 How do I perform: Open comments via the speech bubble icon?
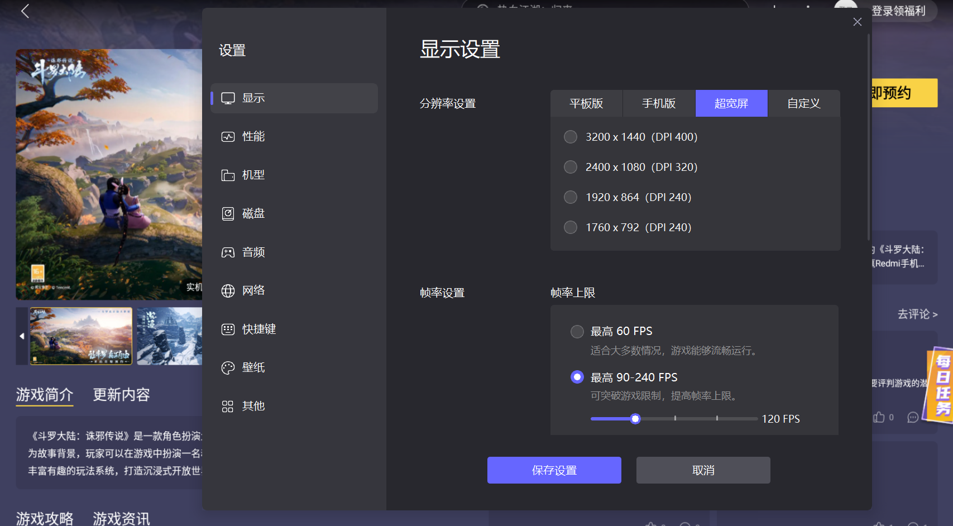point(913,417)
